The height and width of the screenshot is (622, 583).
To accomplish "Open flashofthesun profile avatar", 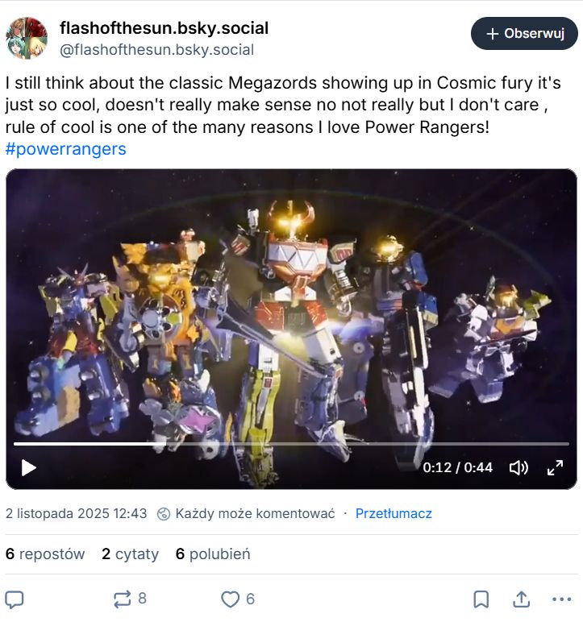I will tap(27, 38).
